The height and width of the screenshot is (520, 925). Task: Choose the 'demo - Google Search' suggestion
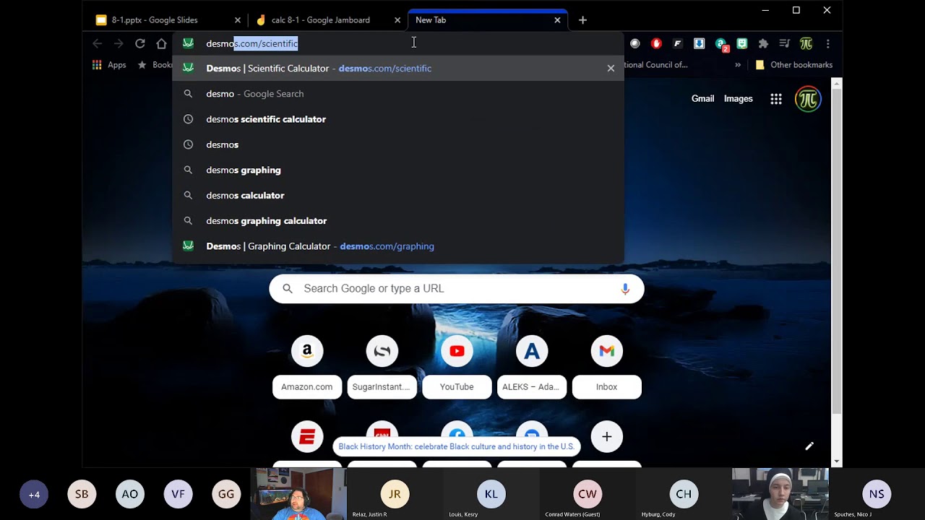pyautogui.click(x=397, y=94)
